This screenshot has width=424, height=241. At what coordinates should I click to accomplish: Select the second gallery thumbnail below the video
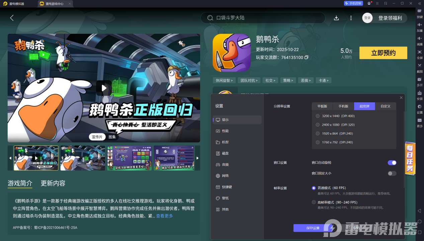(x=83, y=158)
